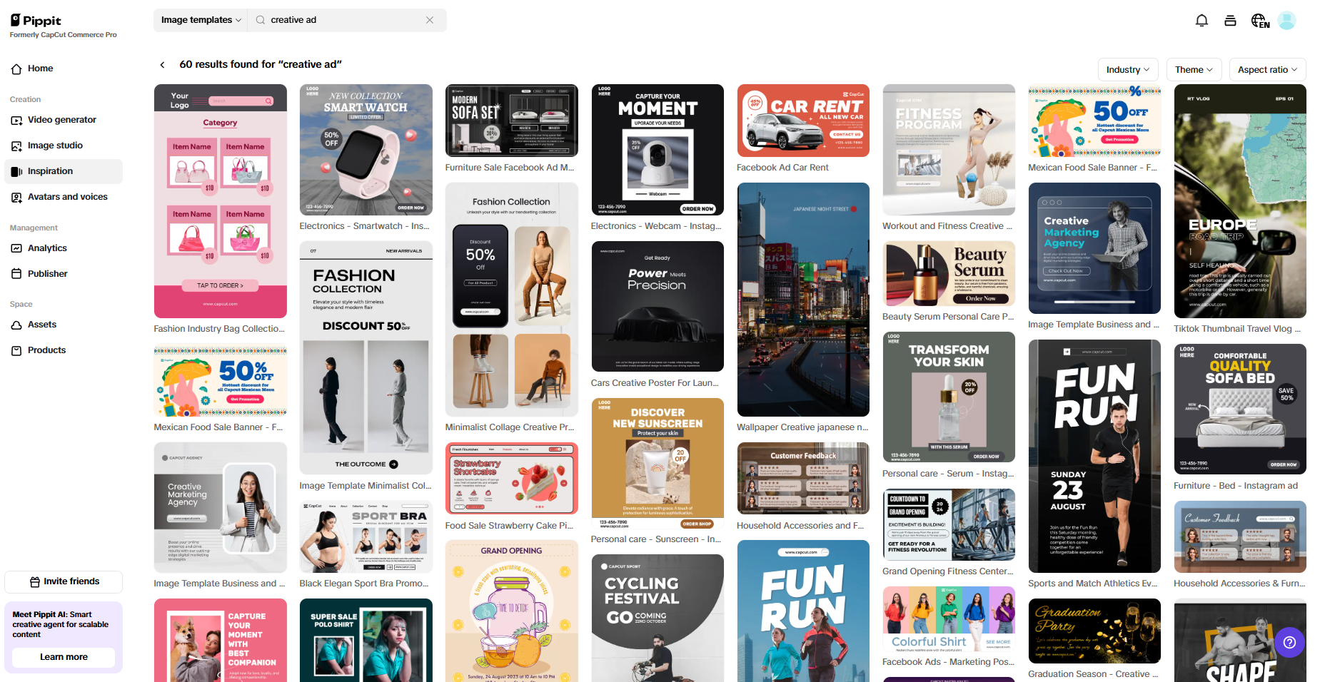Expand the Theme filter dropdown
The width and height of the screenshot is (1320, 682).
coord(1193,69)
